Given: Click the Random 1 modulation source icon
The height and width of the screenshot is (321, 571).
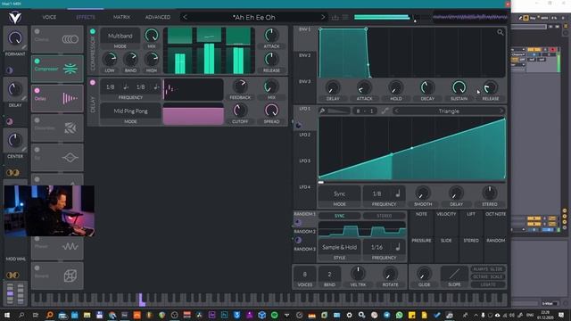Looking at the screenshot, I should (298, 222).
